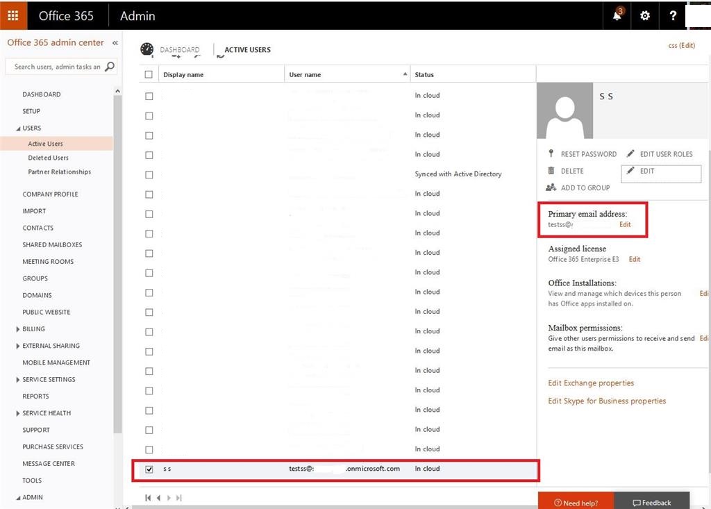Click the refresh arrow beside Active Users
711x509 pixels.
pos(220,56)
